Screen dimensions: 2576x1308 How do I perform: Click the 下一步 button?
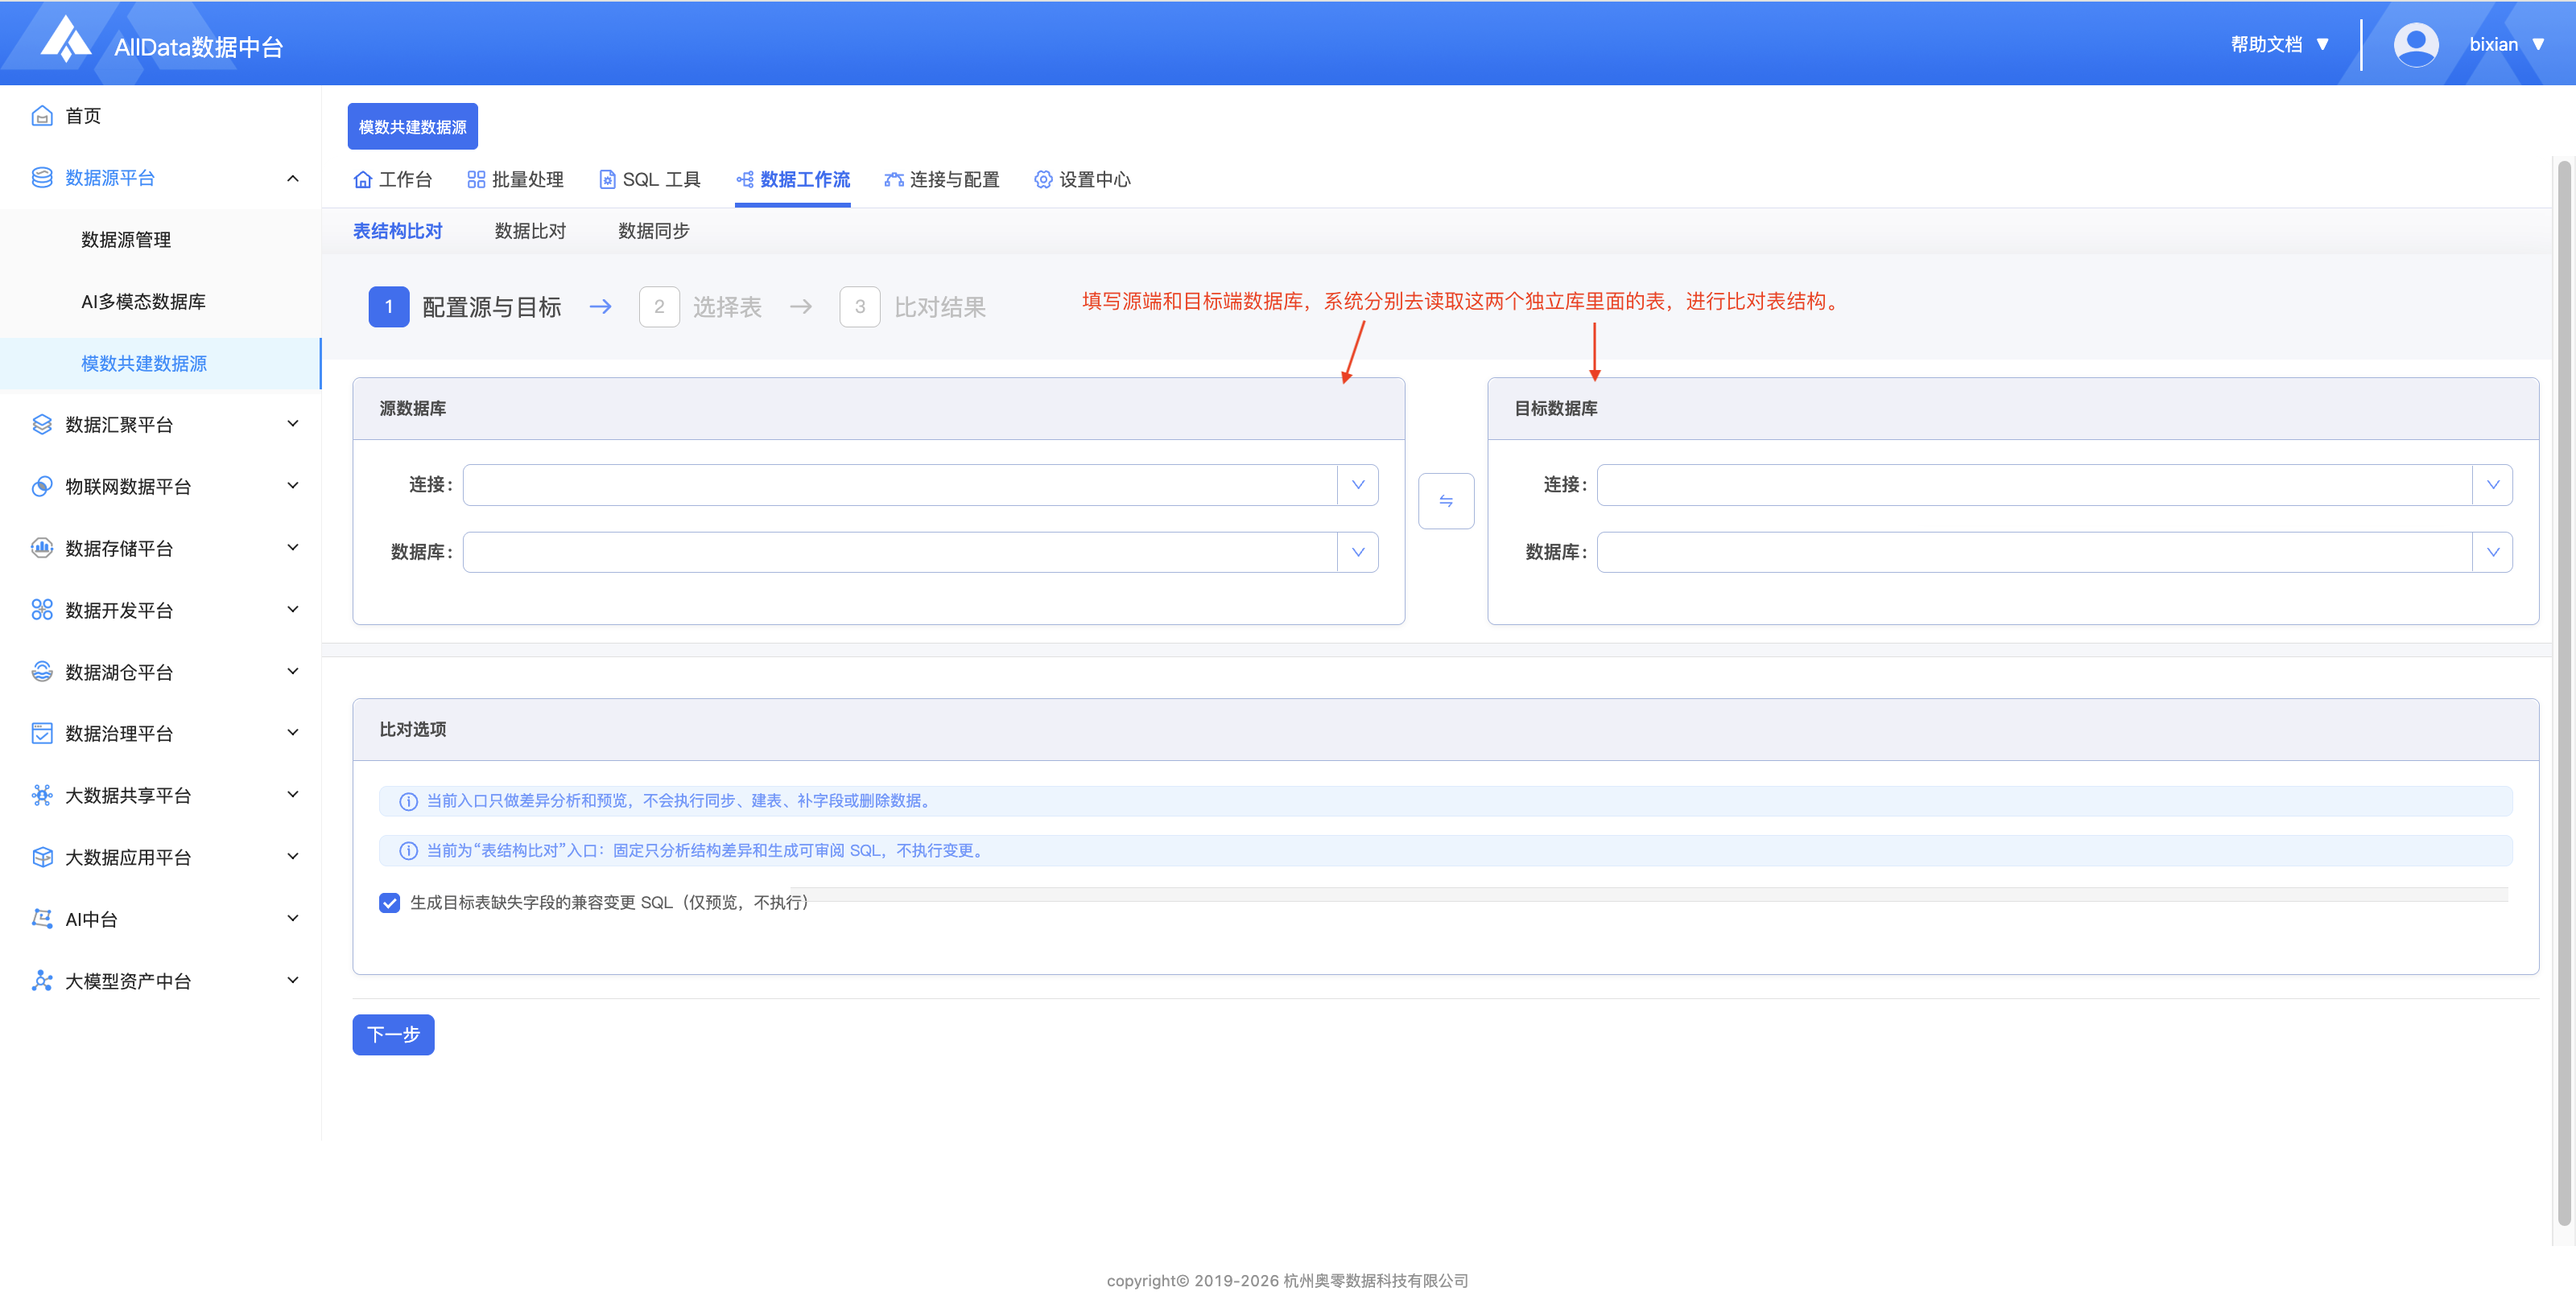[x=393, y=1035]
